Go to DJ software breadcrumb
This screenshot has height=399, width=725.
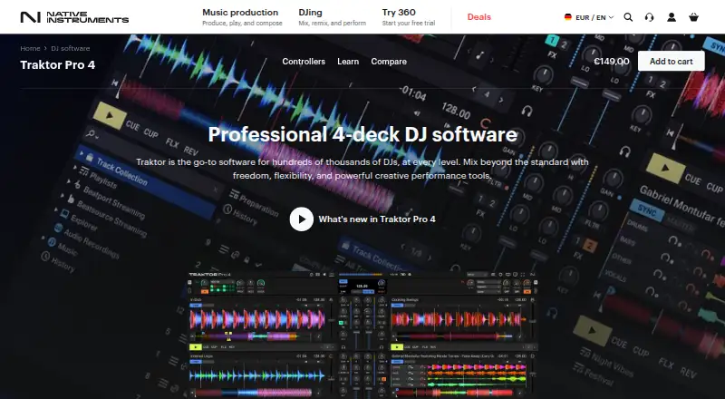[71, 48]
